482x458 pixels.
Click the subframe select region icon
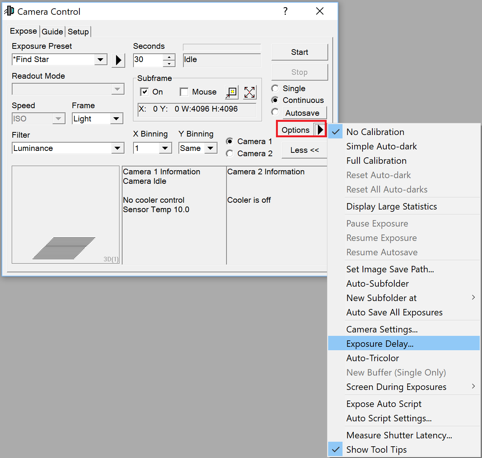click(231, 92)
